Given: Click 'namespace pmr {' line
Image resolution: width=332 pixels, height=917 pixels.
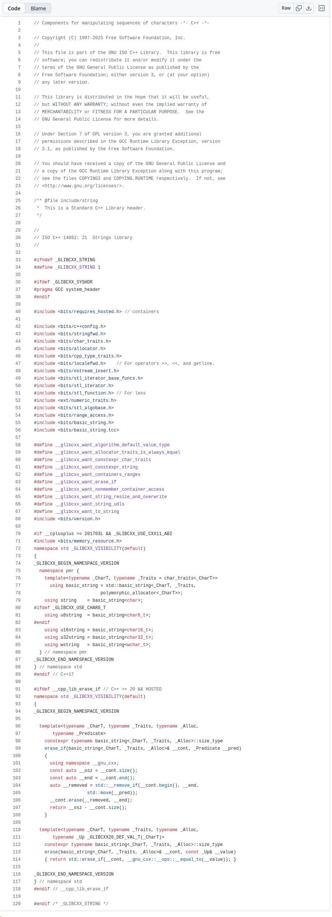Looking at the screenshot, I should [x=59, y=571].
